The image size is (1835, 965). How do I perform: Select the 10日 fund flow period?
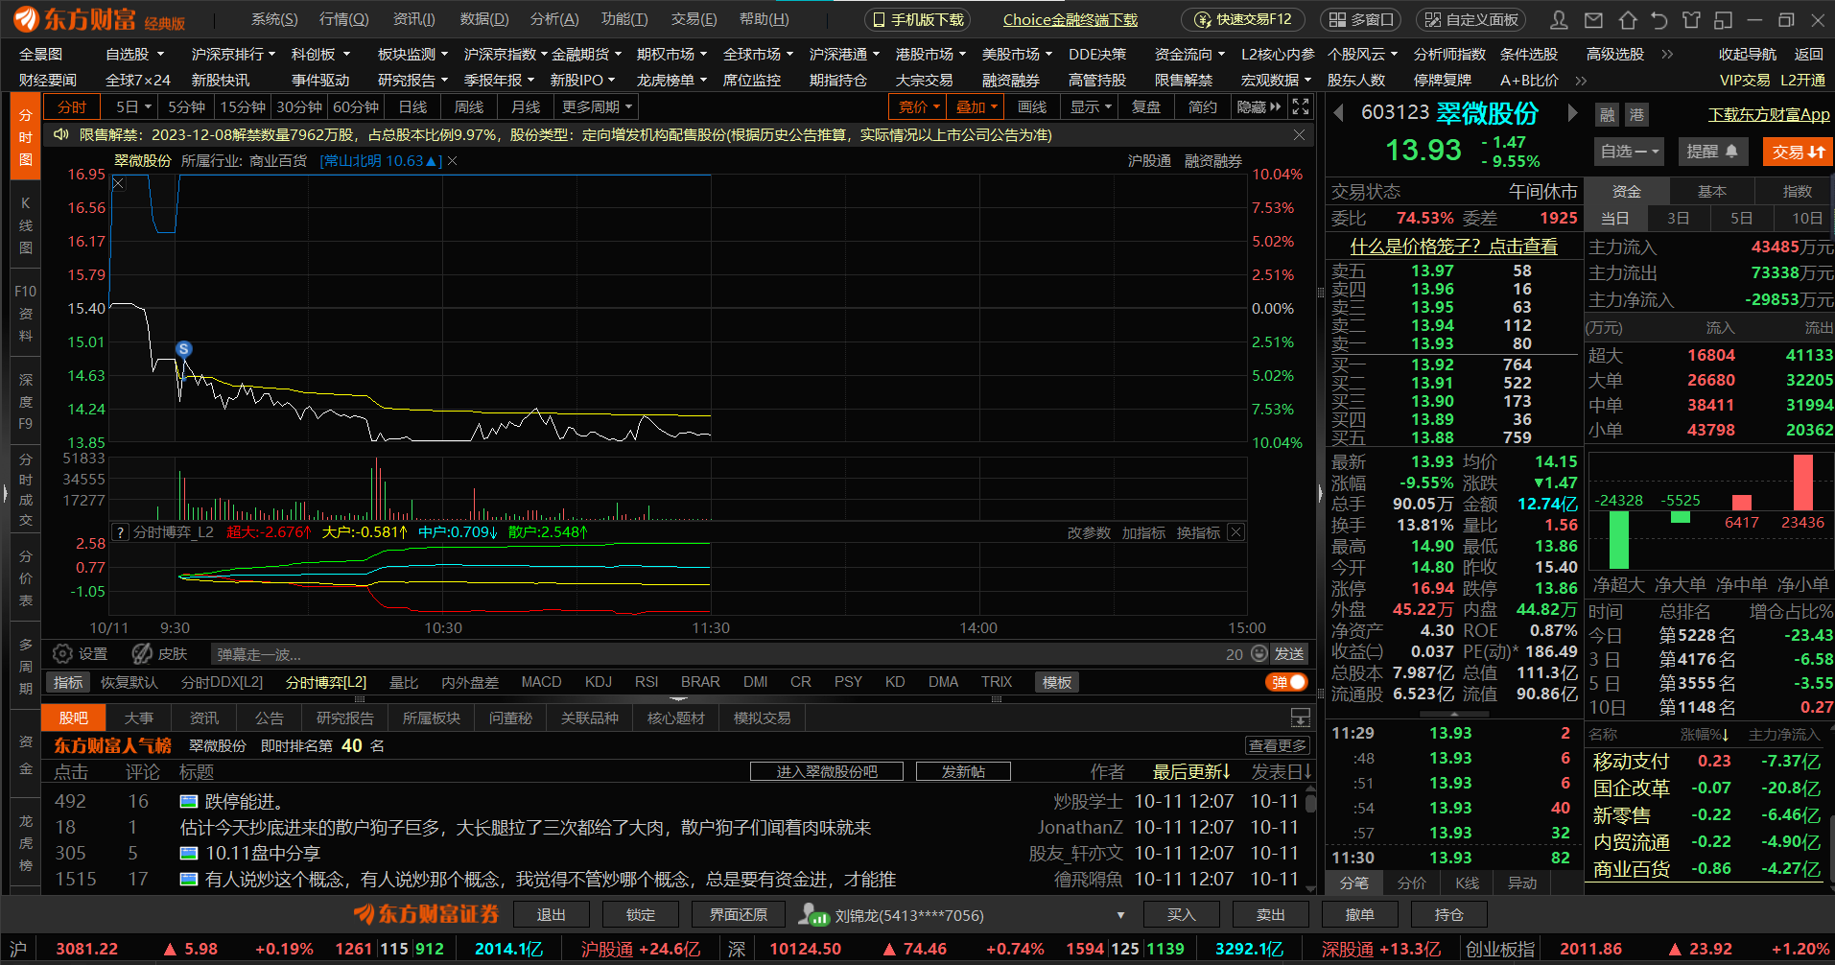pyautogui.click(x=1806, y=218)
